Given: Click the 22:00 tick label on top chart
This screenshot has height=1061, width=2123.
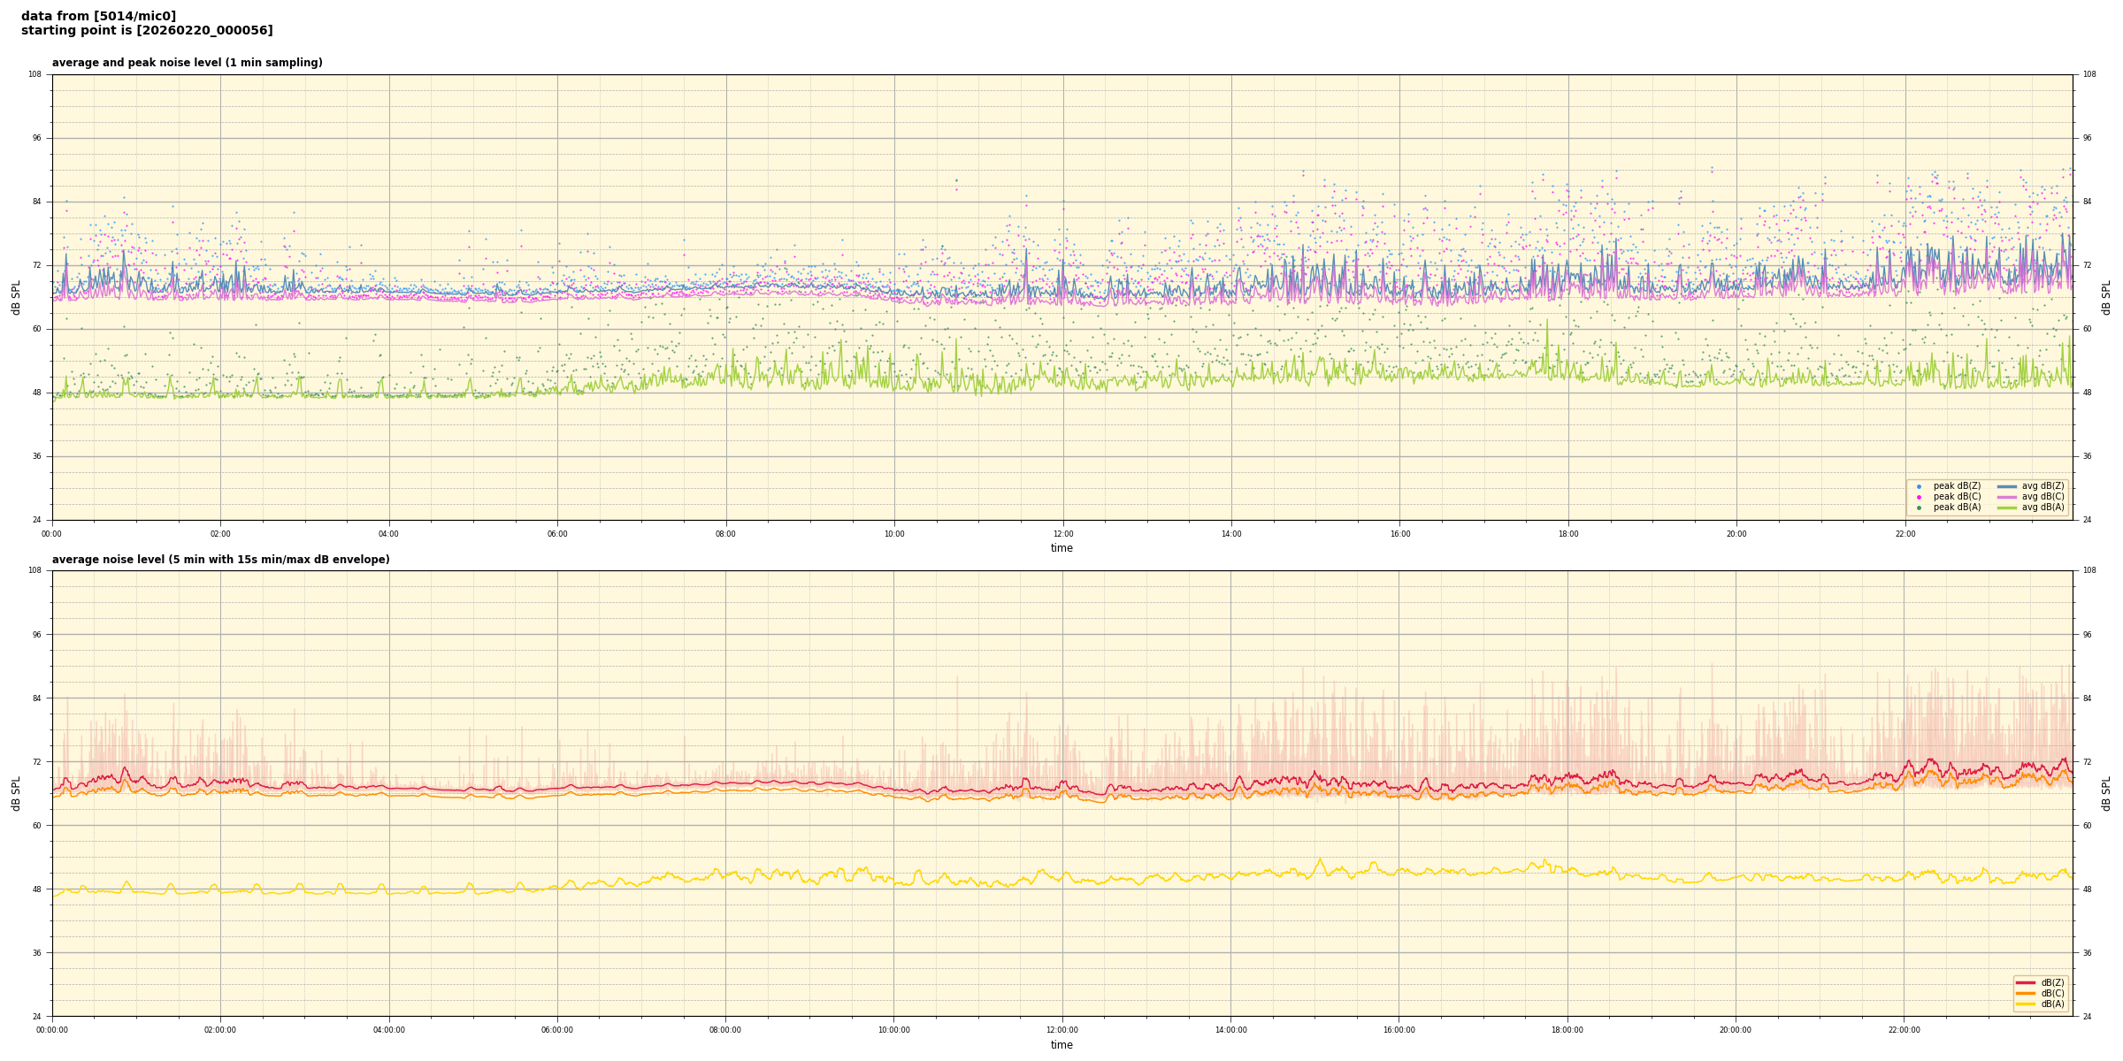Looking at the screenshot, I should click(x=1905, y=534).
